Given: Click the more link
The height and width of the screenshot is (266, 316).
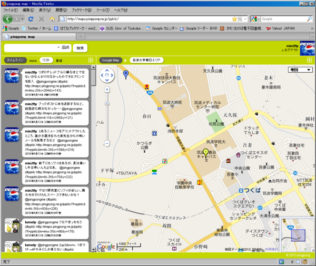Looking at the screenshot, I should [33, 61].
